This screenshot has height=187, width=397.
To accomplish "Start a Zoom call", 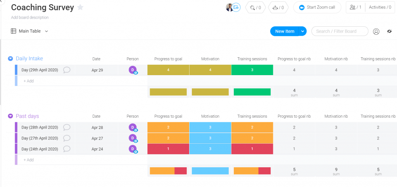I will tap(317, 7).
